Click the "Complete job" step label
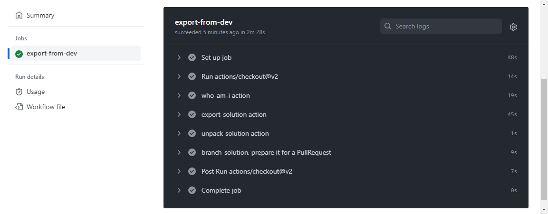The width and height of the screenshot is (548, 214). click(x=221, y=191)
